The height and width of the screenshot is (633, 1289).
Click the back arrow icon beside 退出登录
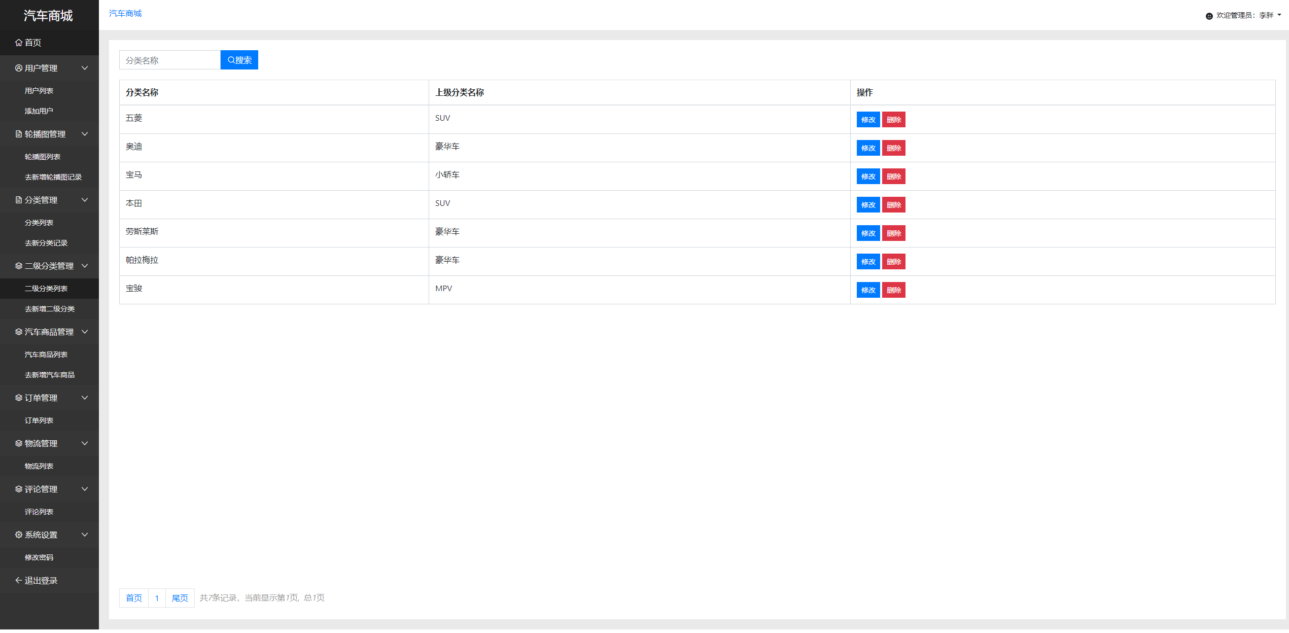[x=19, y=580]
